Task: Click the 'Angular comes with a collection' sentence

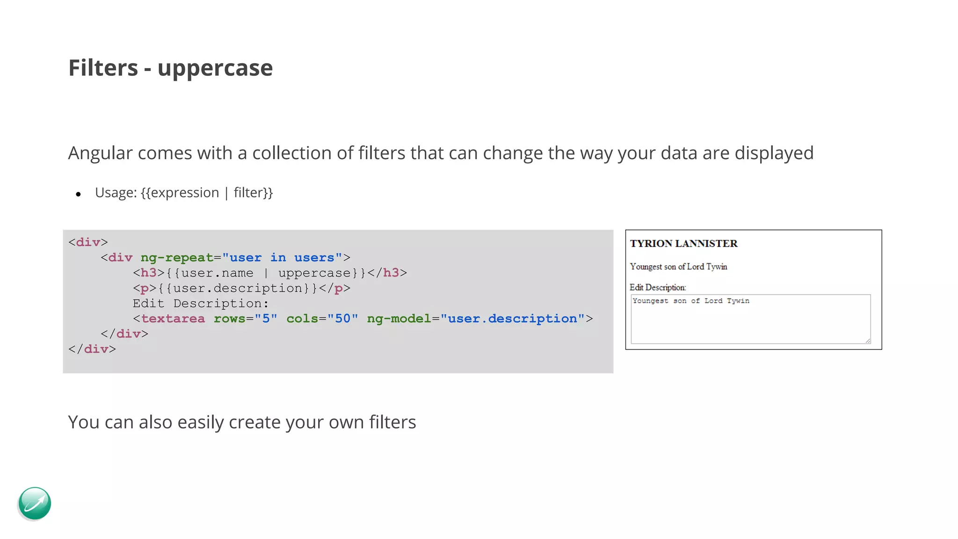Action: coord(441,153)
